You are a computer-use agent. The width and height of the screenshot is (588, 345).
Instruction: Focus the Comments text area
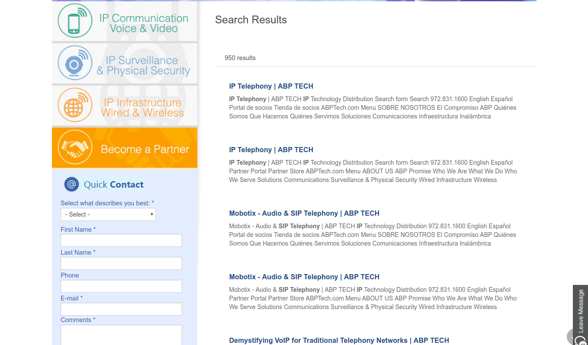[121, 335]
